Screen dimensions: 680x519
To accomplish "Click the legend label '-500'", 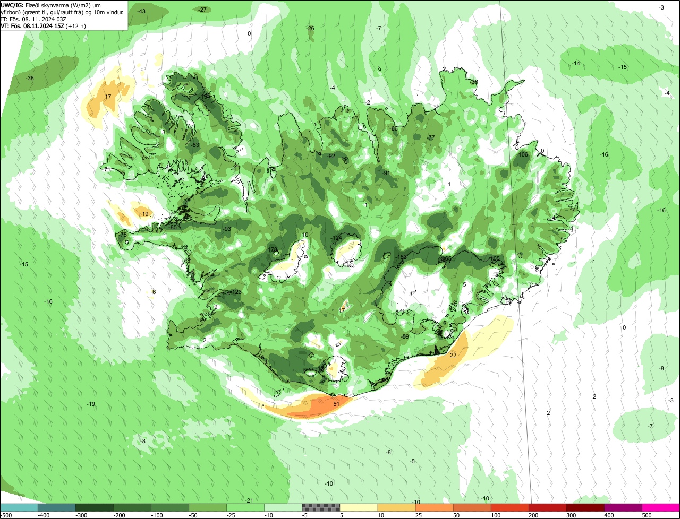I will tap(6, 515).
